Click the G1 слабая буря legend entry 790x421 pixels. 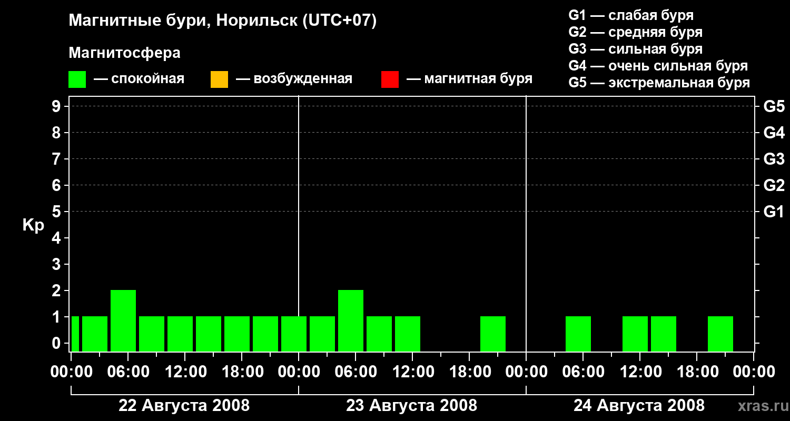(631, 15)
